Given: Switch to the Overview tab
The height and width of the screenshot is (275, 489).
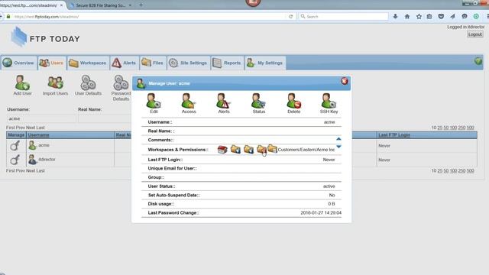Looking at the screenshot, I should click(x=18, y=63).
